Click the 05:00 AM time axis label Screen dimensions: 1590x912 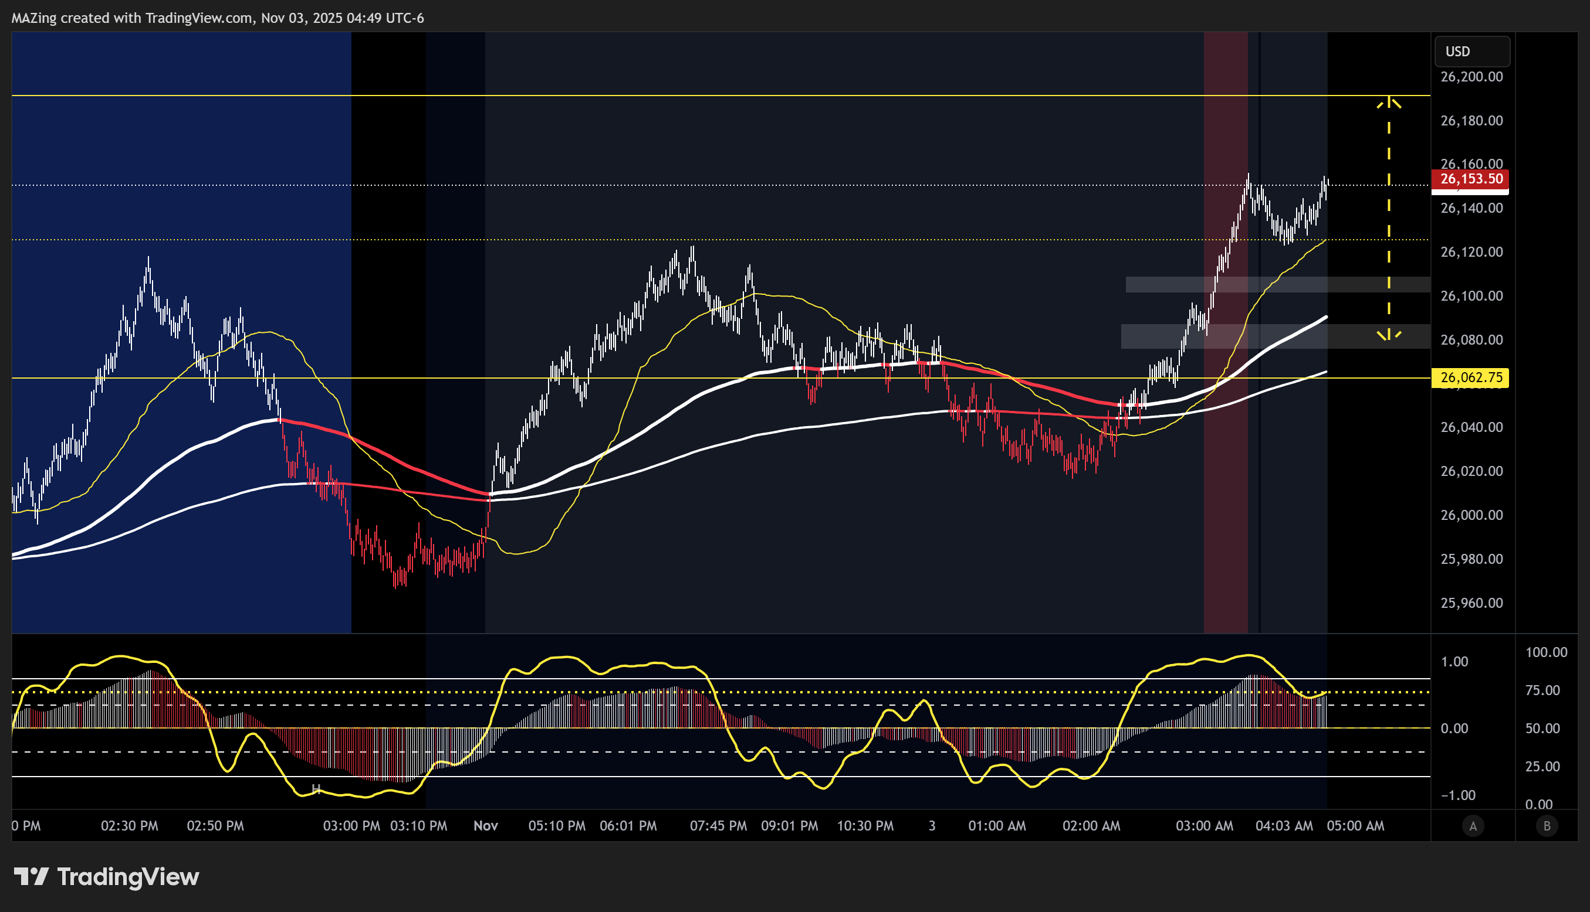(1355, 826)
